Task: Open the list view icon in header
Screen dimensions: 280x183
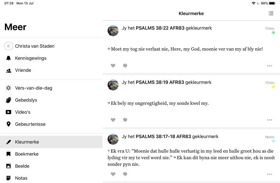Action: (271, 13)
